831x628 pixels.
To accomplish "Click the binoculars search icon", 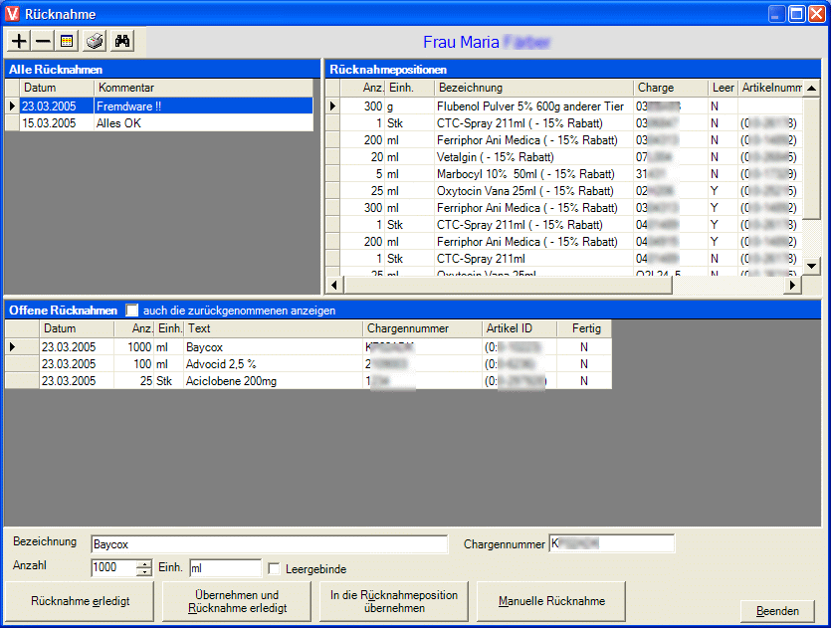I will click(x=122, y=42).
